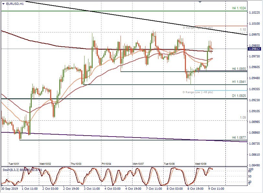Click the 7 Oct 11:00 time axis label
This screenshot has width=263, height=193.
154,189
